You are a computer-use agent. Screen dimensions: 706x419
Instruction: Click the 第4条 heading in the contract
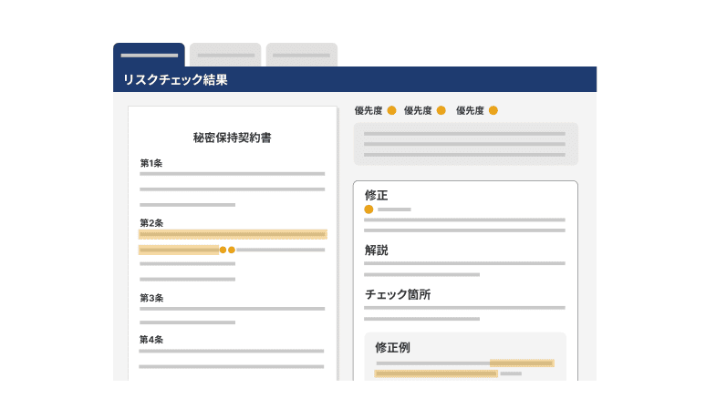click(151, 340)
